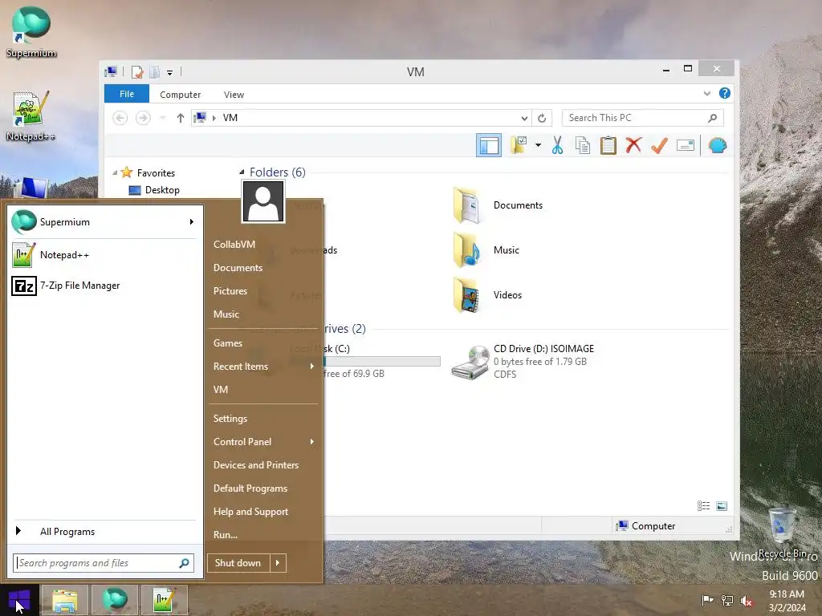822x616 pixels.
Task: Open the shut down options arrow
Action: coord(278,563)
